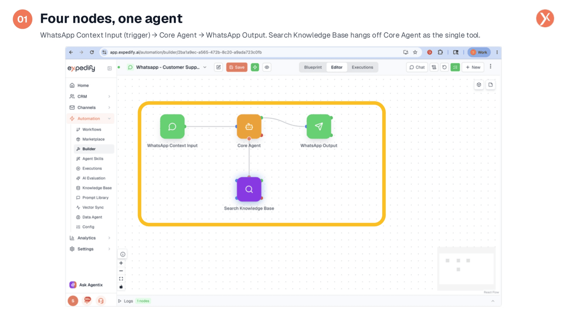
Task: Save the workflow with the Save button
Action: click(x=237, y=67)
